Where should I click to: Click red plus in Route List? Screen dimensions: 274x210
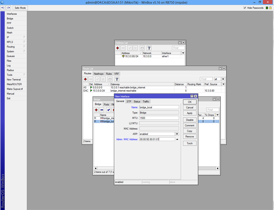click(x=85, y=79)
